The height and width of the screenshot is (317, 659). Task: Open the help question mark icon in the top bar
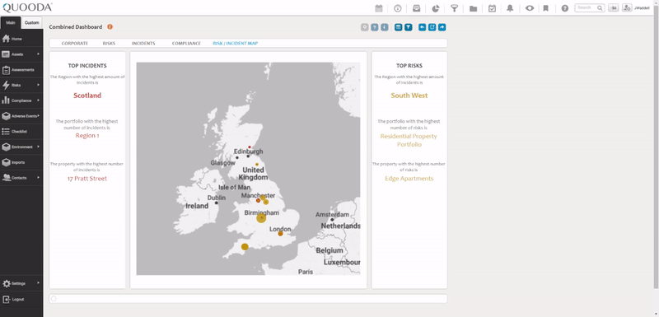(x=565, y=8)
